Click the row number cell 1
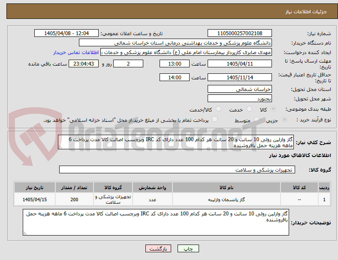 tap(324, 200)
